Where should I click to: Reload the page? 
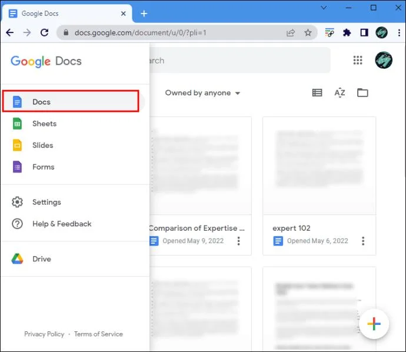pyautogui.click(x=45, y=32)
